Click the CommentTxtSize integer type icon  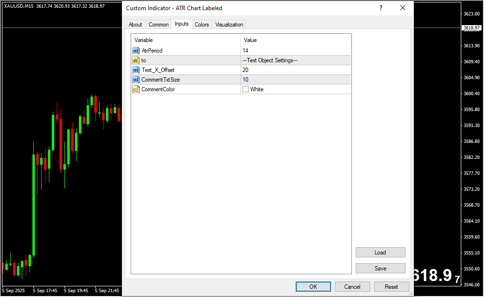(136, 80)
